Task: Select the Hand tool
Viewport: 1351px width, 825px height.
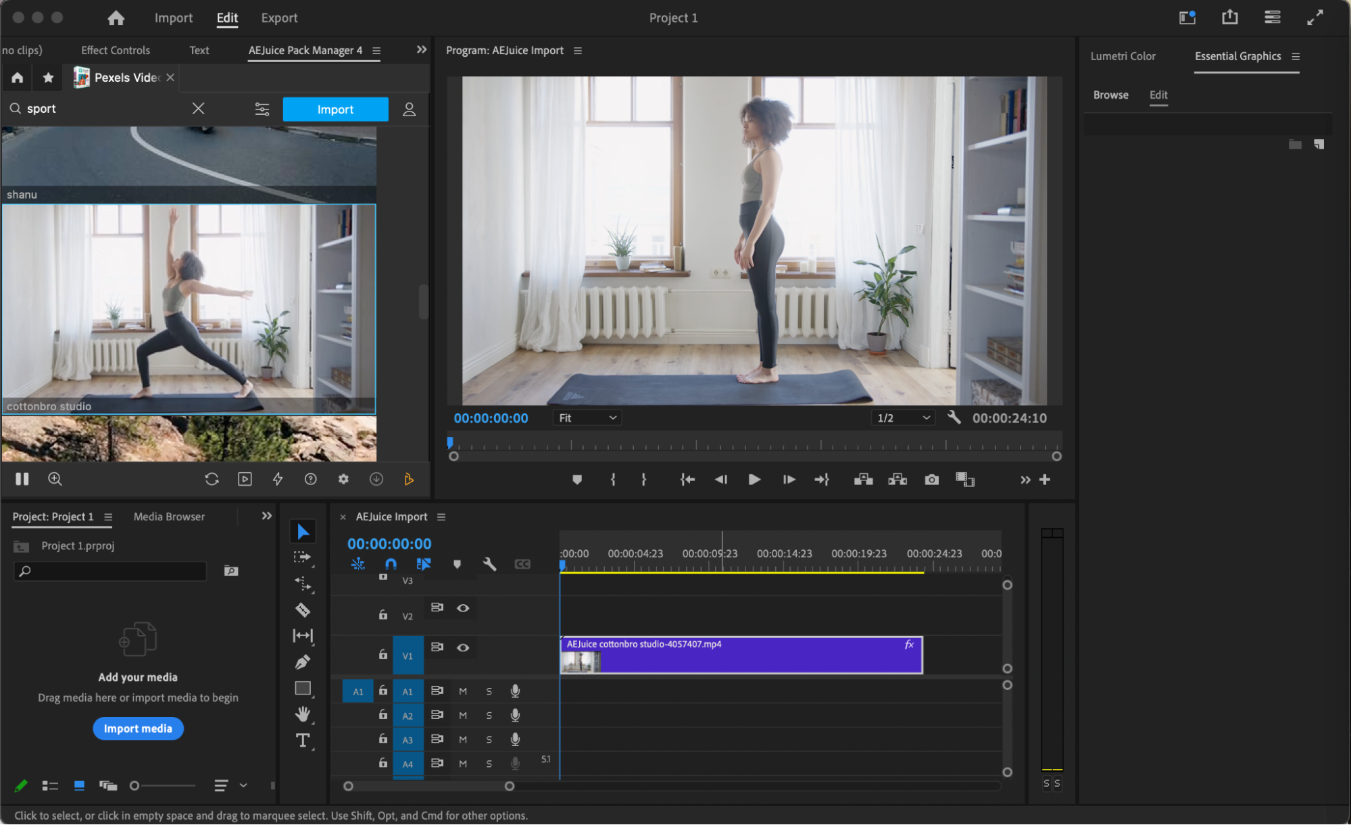Action: [x=303, y=714]
